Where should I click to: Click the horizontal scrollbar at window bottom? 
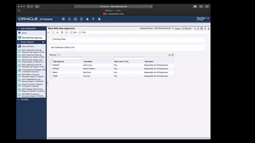(128, 138)
